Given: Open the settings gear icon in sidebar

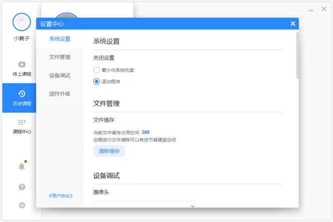Looking at the screenshot, I should click(x=21, y=205).
